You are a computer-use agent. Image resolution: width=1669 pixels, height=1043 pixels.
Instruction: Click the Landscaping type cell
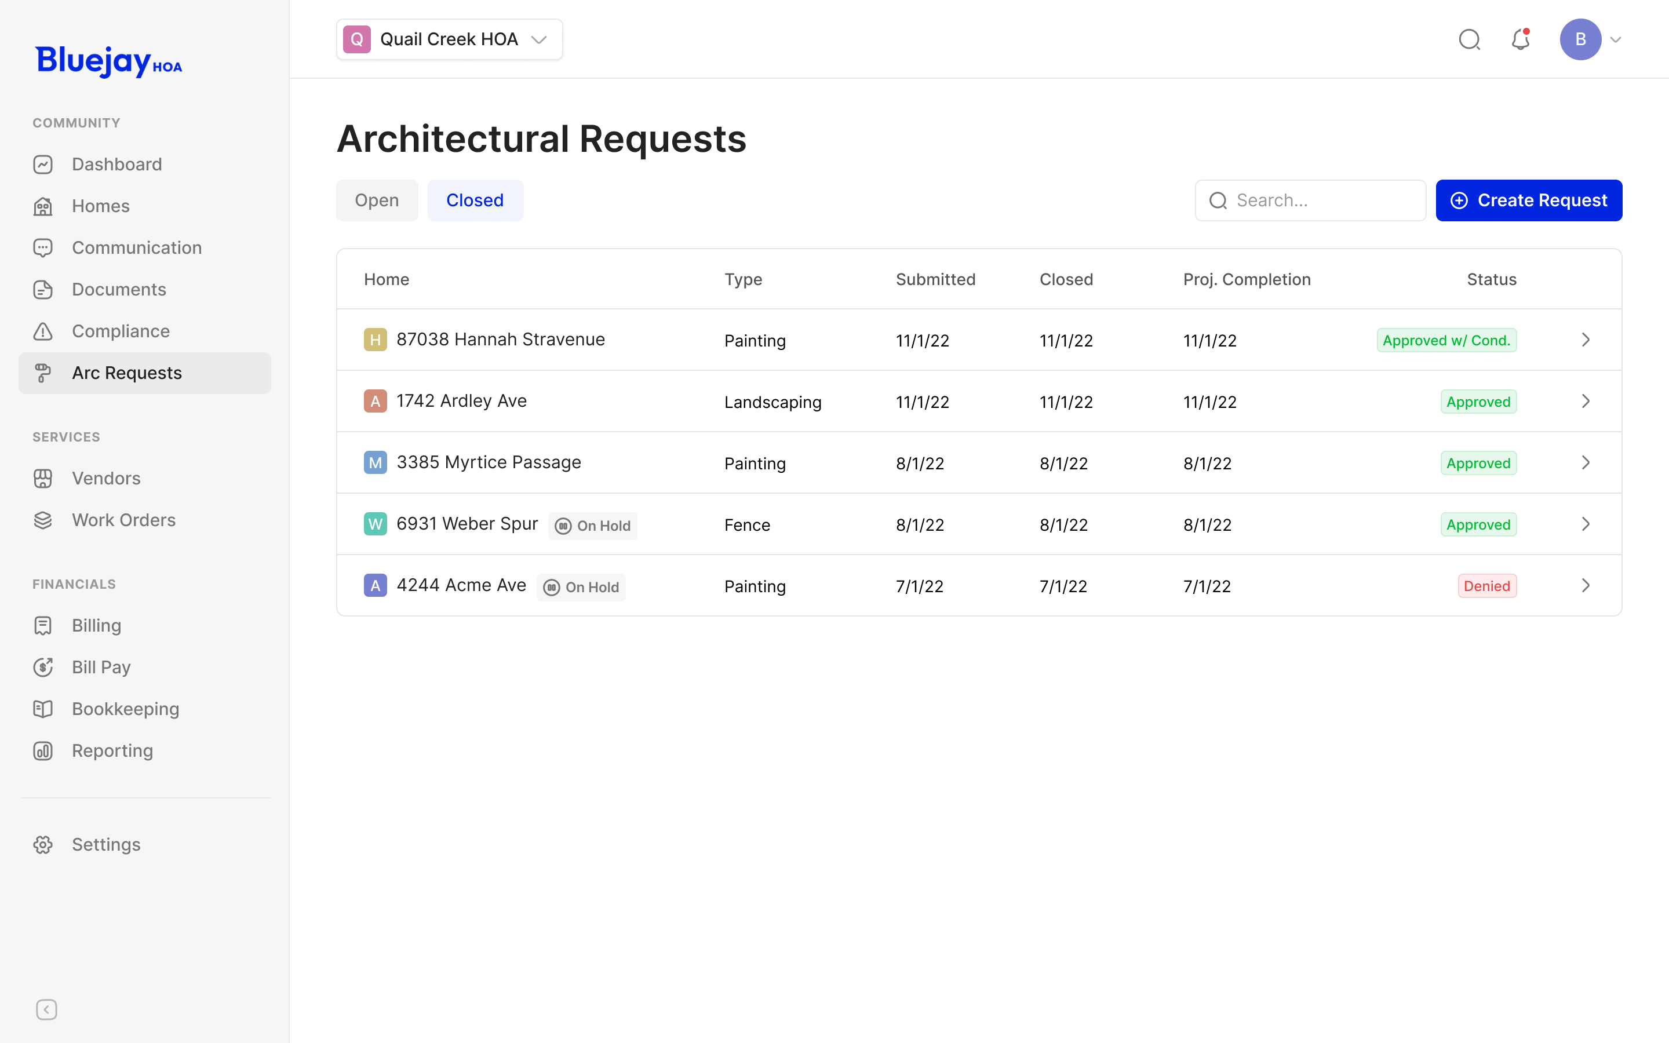(772, 402)
